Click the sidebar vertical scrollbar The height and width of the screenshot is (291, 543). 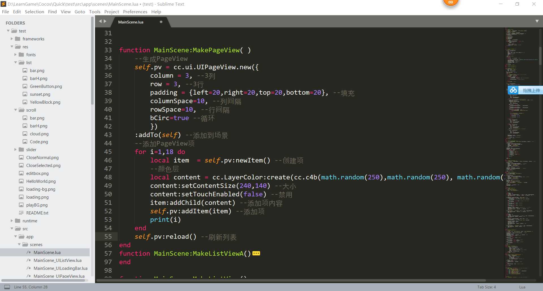click(x=92, y=61)
